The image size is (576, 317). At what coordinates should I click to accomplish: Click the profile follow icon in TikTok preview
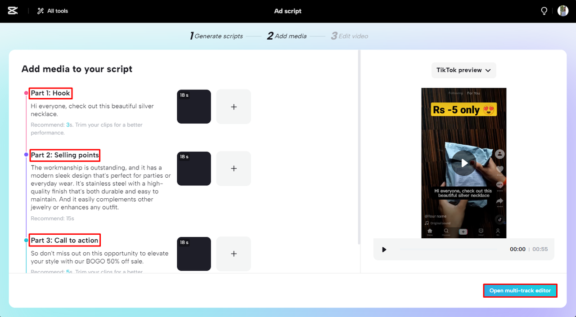pyautogui.click(x=499, y=154)
